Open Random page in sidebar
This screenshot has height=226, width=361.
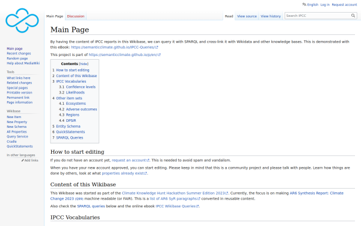click(17, 58)
